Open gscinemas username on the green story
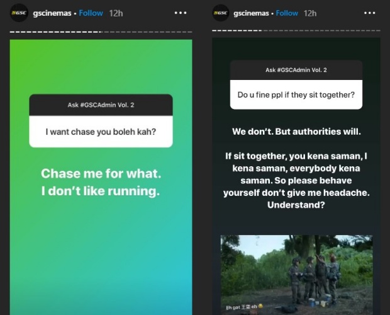 (53, 13)
